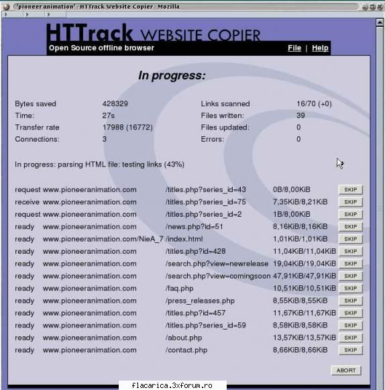This screenshot has width=385, height=390.
Task: Open the File link in header
Action: [294, 48]
